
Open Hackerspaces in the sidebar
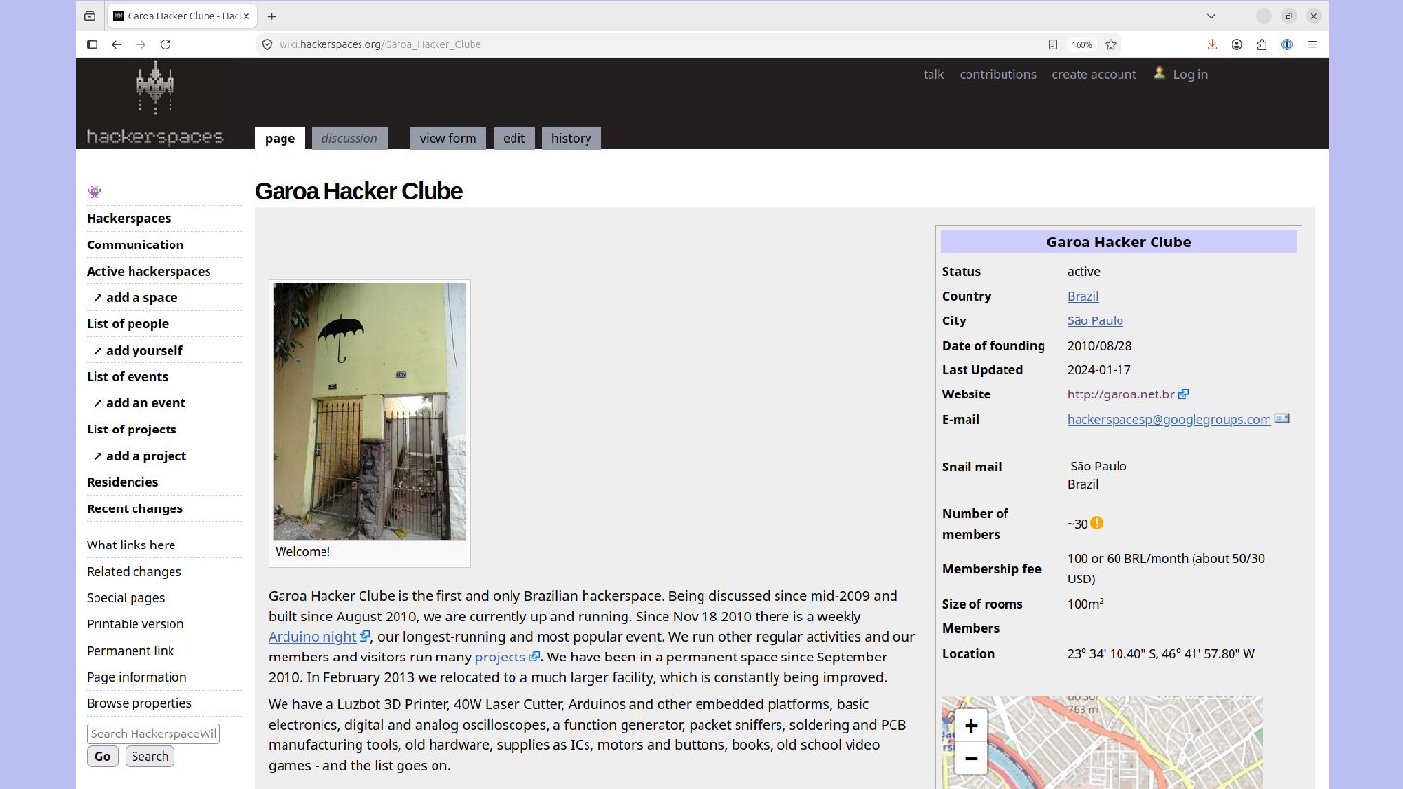coord(129,218)
